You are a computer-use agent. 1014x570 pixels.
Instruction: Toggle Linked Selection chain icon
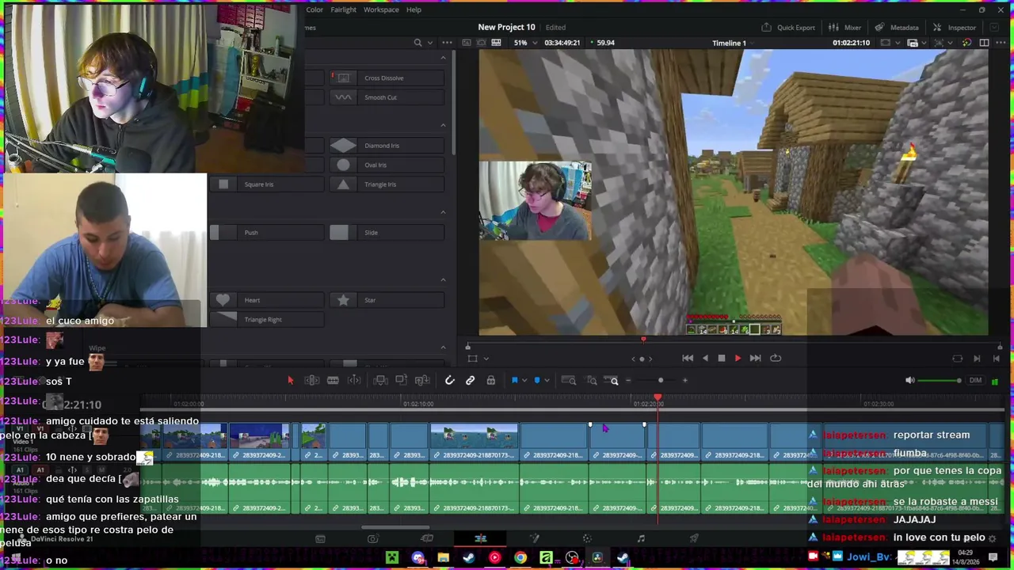pos(470,381)
